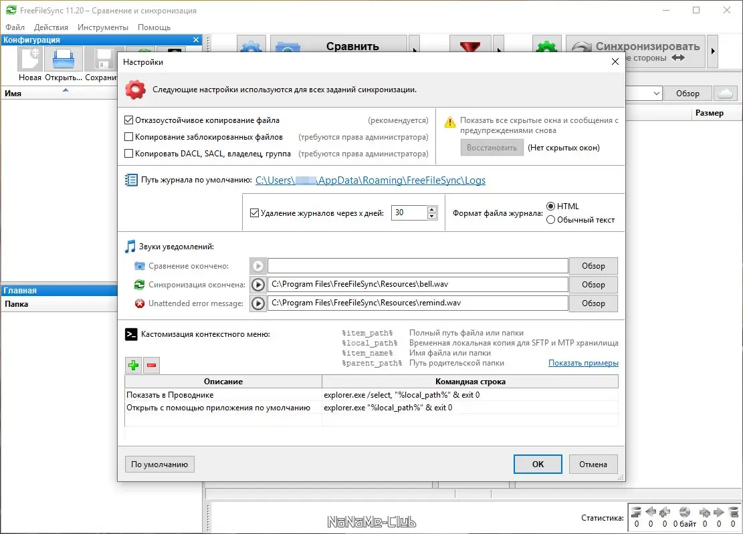Toggle Отказоустойчивое копирование файла checkbox
Image resolution: width=743 pixels, height=534 pixels.
(128, 120)
